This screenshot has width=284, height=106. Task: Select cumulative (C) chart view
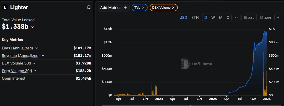click(228, 17)
